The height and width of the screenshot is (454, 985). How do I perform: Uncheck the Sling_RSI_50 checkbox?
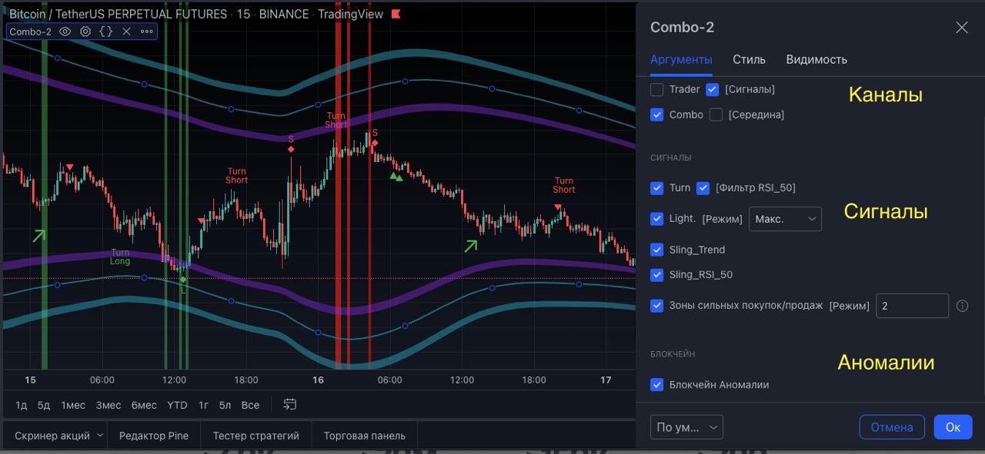(x=656, y=274)
